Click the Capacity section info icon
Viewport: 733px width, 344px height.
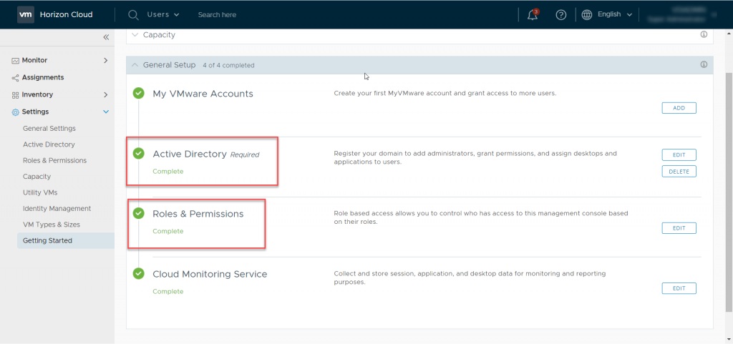pyautogui.click(x=704, y=34)
